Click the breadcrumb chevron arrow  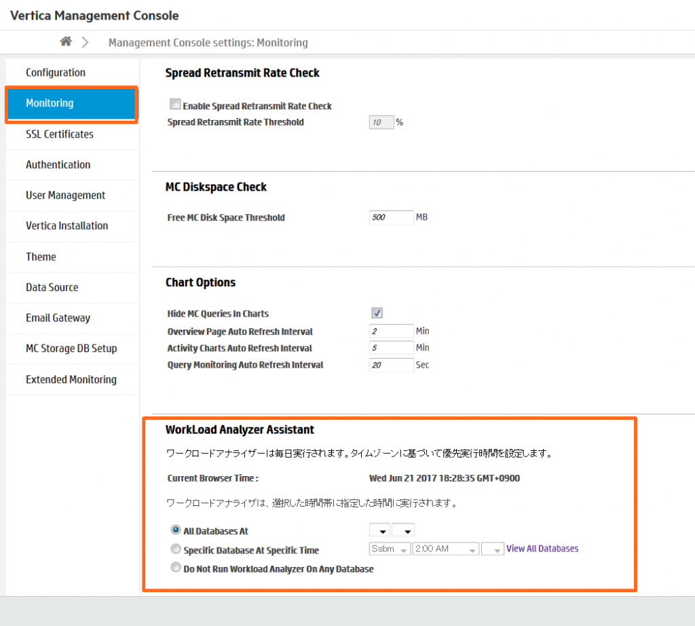[85, 42]
